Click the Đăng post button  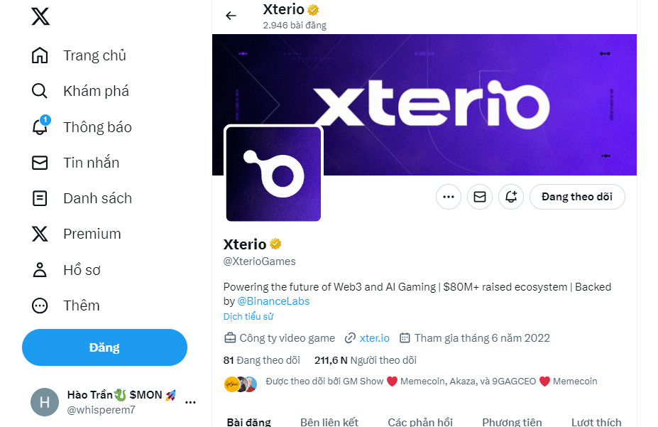(x=104, y=347)
